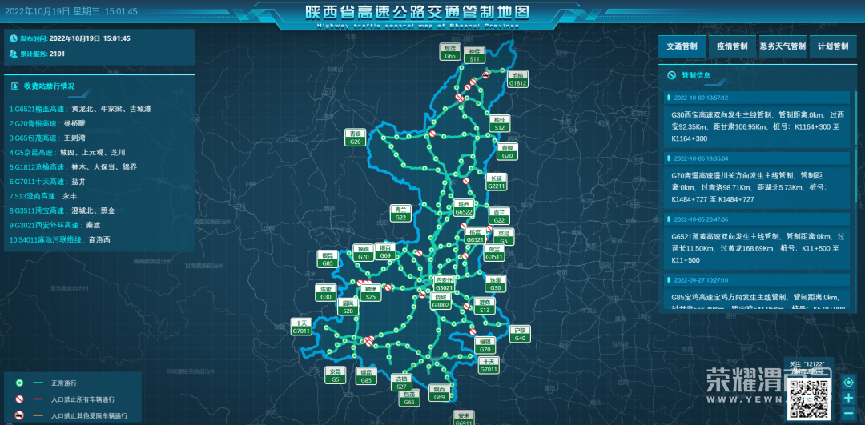Click the 西安外 G3021 highway shield
This screenshot has height=425, width=865.
tap(445, 284)
